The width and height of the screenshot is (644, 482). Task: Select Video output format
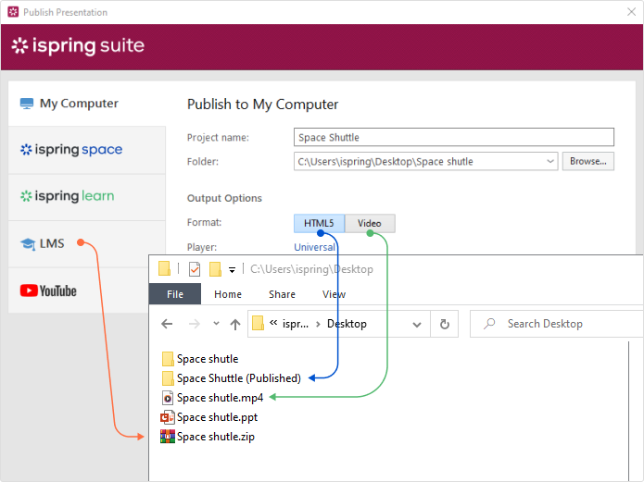tap(370, 223)
